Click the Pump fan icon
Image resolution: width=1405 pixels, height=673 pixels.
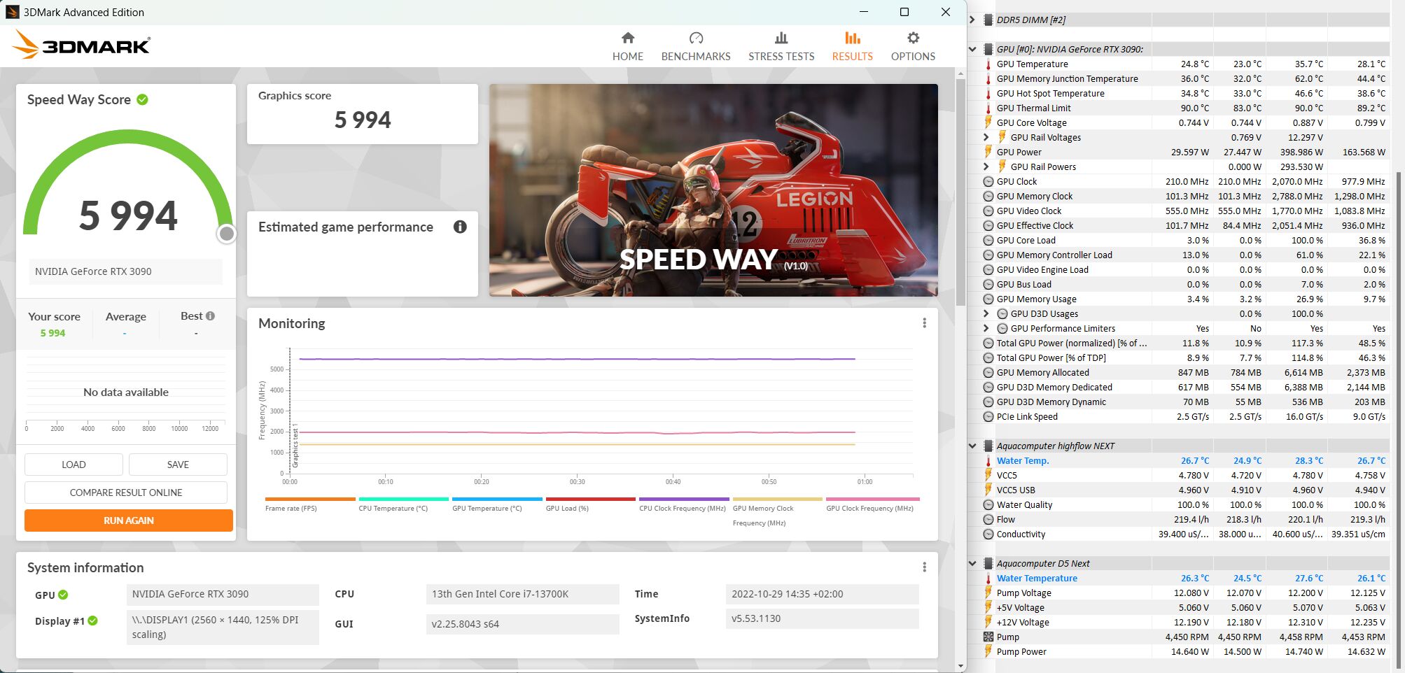pos(988,637)
